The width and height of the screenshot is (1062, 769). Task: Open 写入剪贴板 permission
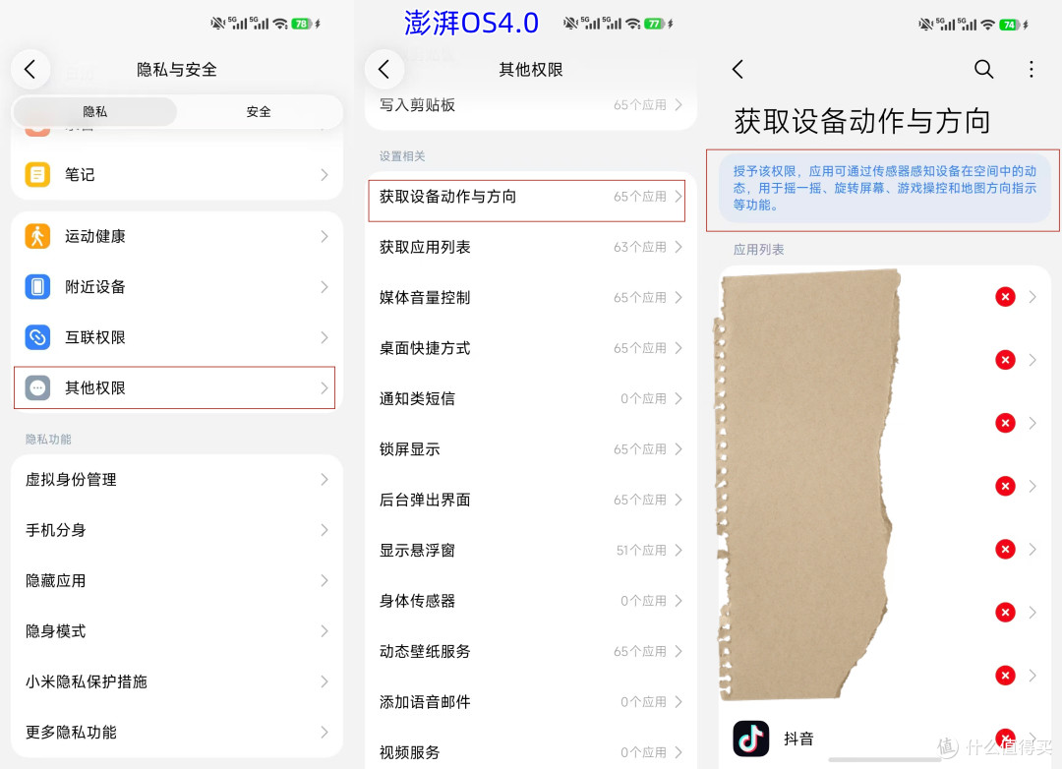[x=531, y=105]
